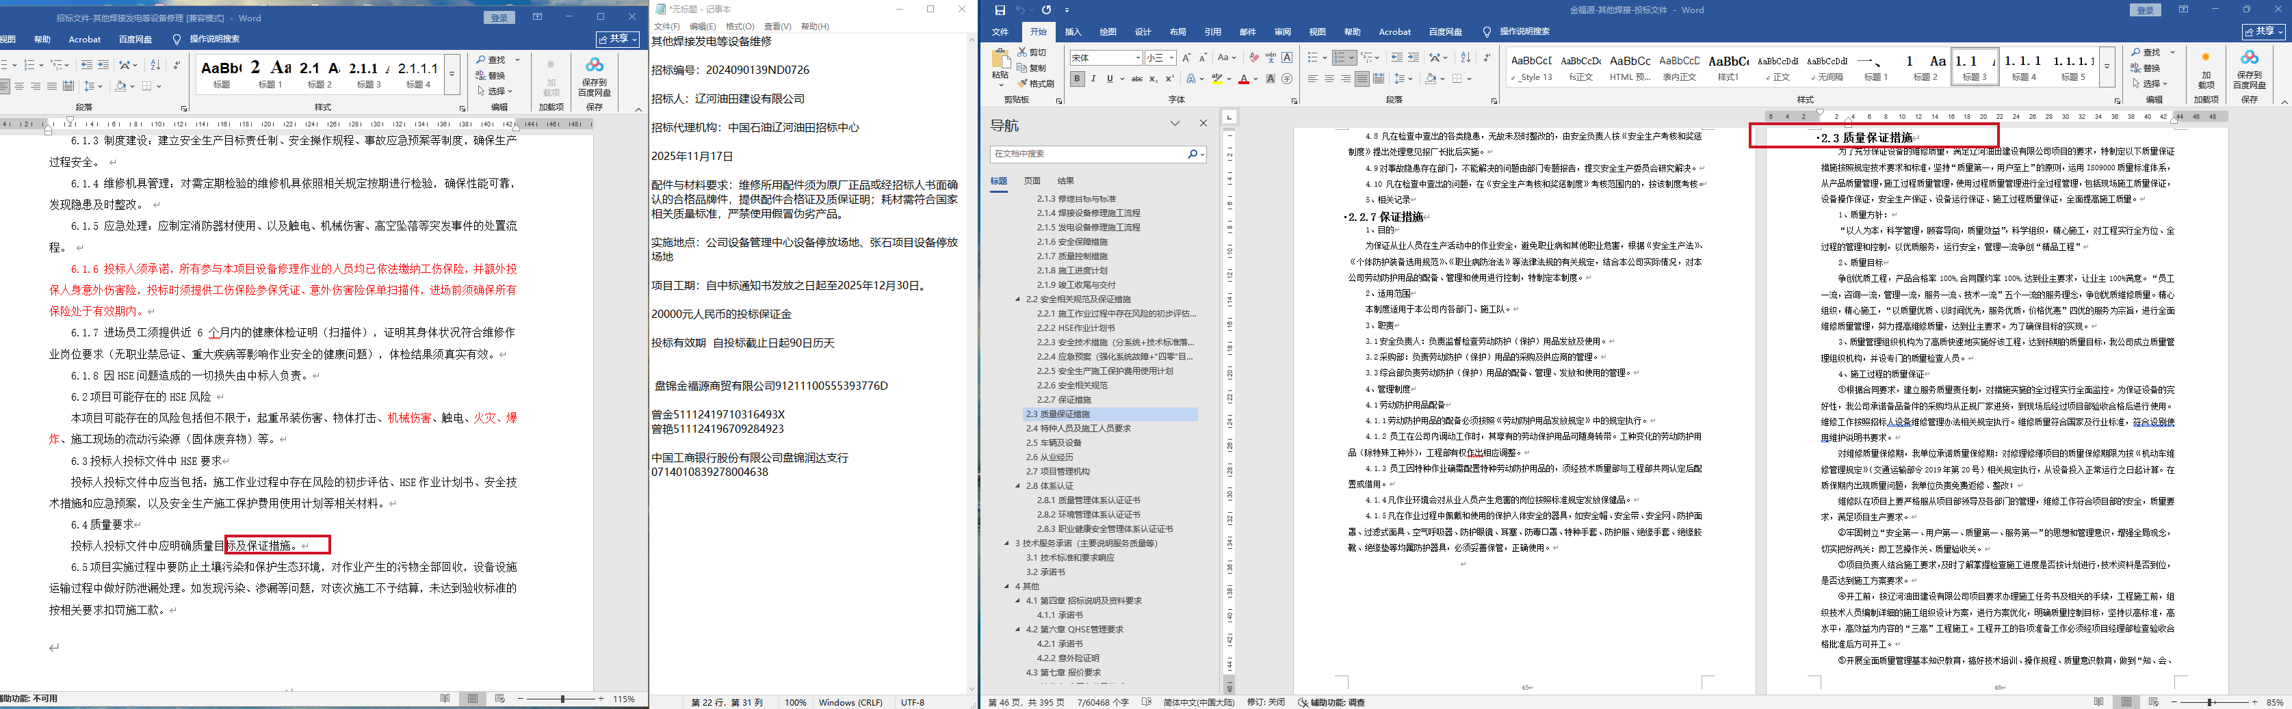Decrease indent in the 投标文件 Word window
Viewport: 2292px width, 709px height.
(1397, 58)
